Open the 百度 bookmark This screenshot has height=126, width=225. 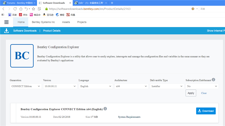(x=12, y=15)
